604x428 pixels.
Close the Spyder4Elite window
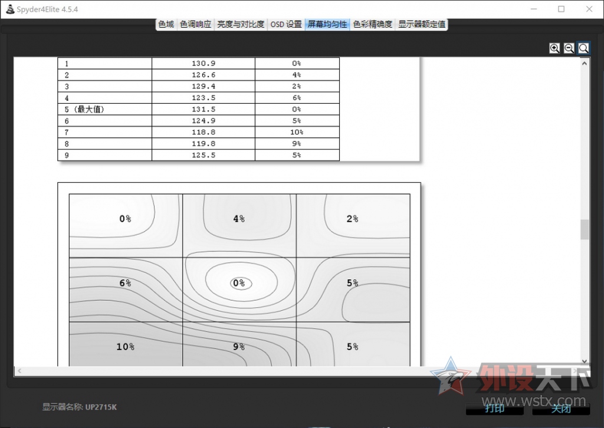589,9
